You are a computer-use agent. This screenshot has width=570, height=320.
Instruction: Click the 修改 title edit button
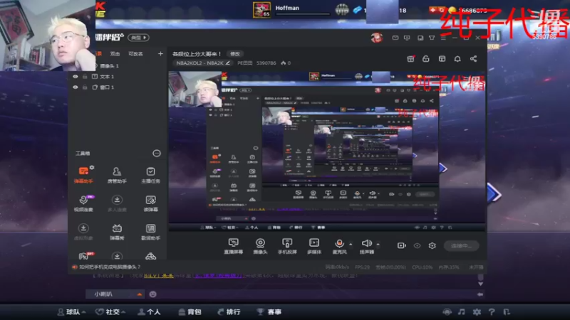[235, 54]
